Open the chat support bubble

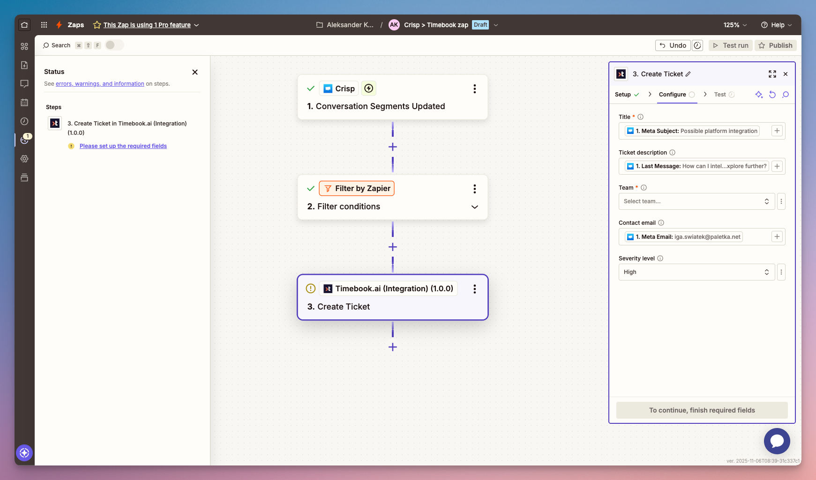(777, 441)
